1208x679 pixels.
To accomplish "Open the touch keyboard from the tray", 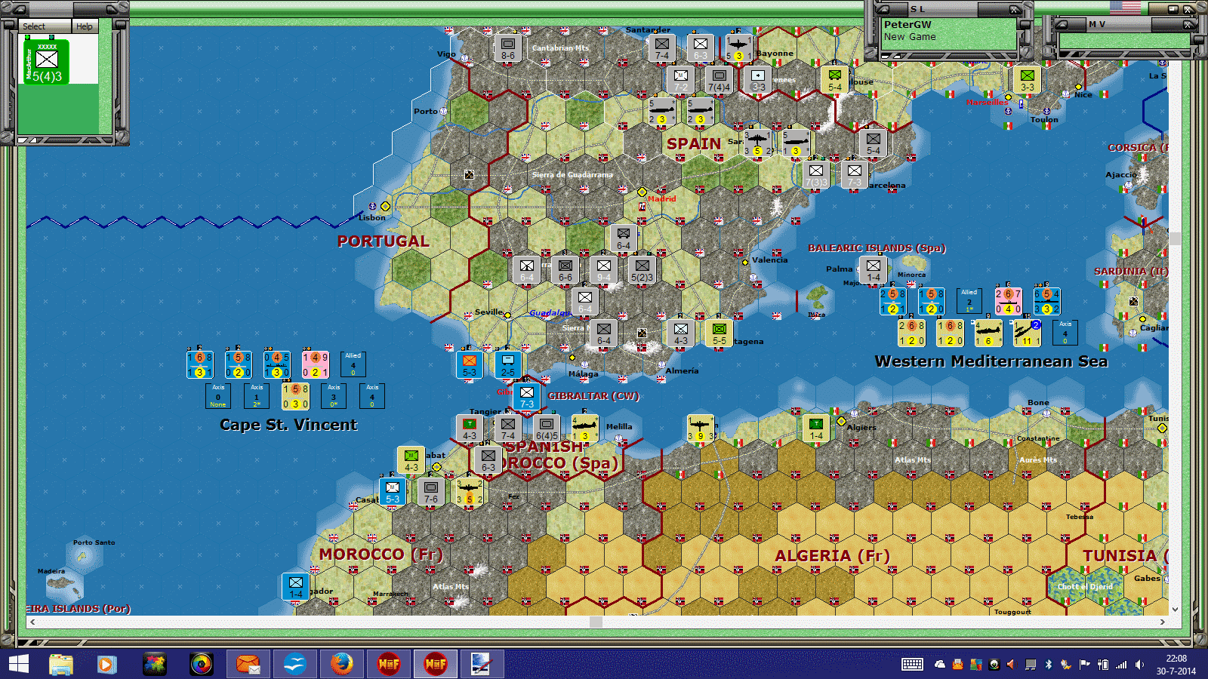I will tap(912, 665).
